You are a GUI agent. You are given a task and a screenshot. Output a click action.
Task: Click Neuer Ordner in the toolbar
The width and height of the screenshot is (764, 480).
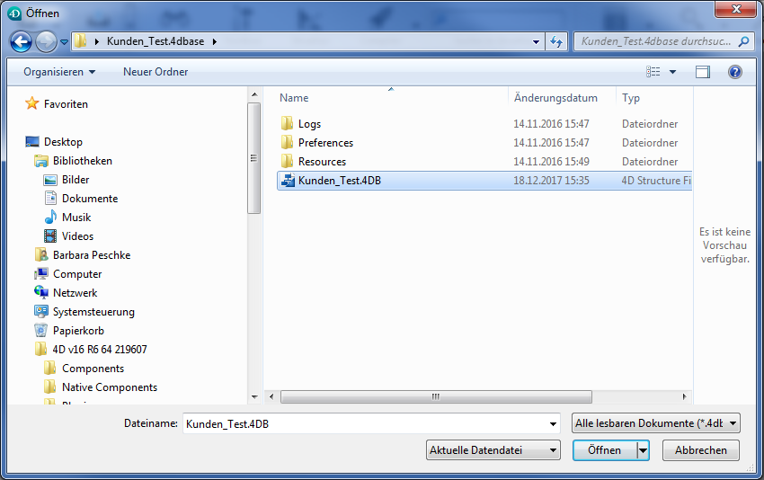pos(155,72)
